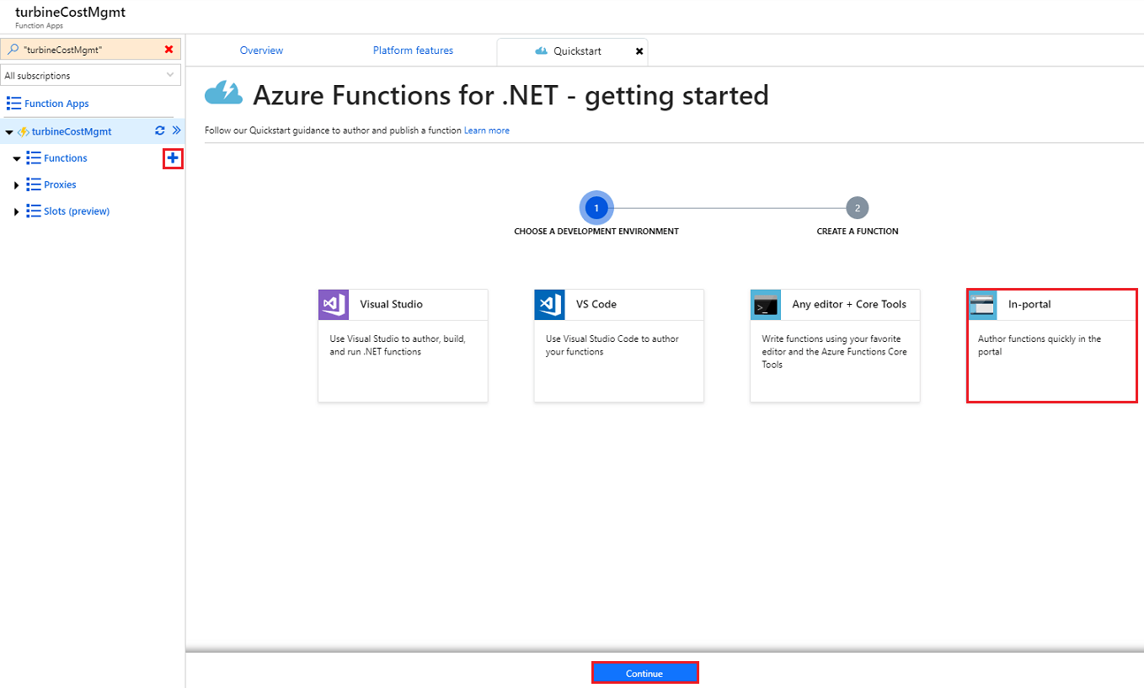Viewport: 1144px width, 688px height.
Task: Click the list icon next to Functions
Action: pos(34,157)
